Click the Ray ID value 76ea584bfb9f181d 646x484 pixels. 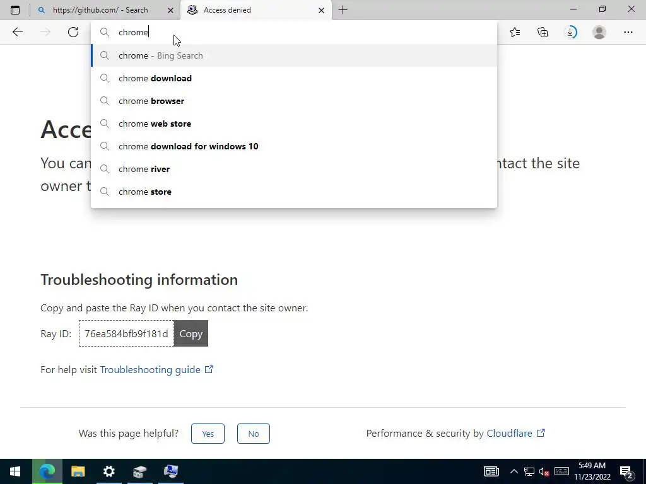pos(126,333)
